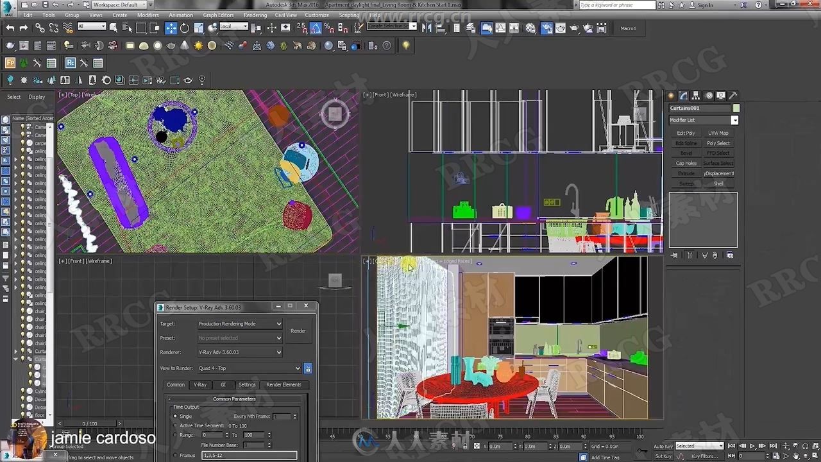Toggle the Angle Snap button
The width and height of the screenshot is (821, 462).
click(316, 28)
